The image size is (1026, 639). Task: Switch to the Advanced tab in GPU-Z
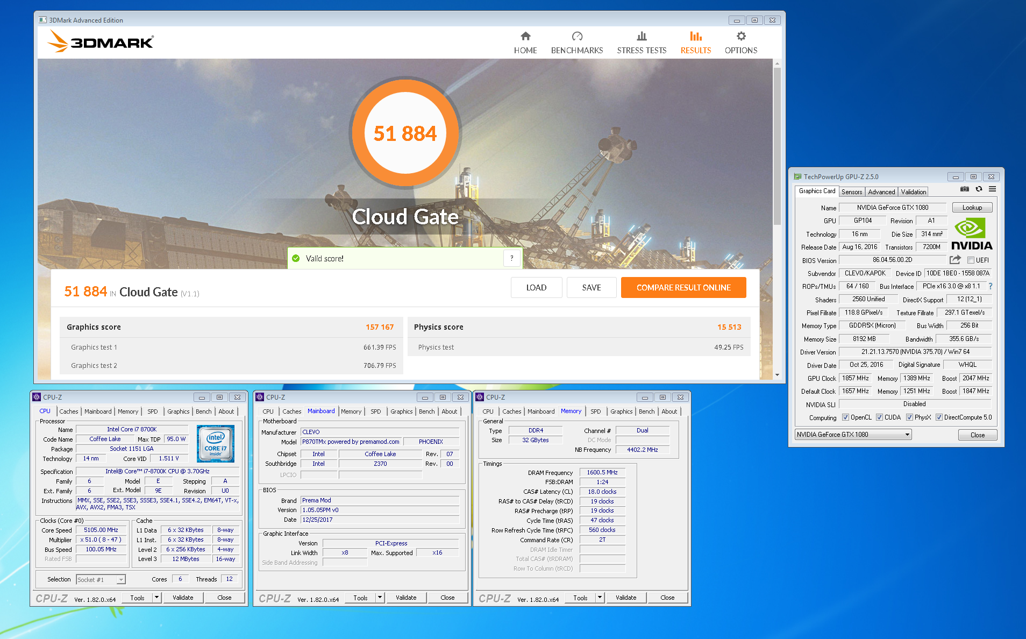click(x=881, y=192)
